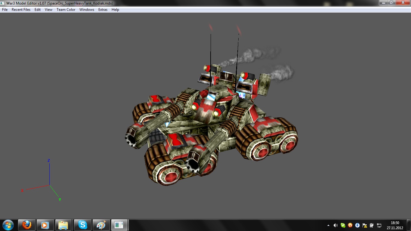Open the File menu
This screenshot has width=411, height=231.
click(5, 10)
